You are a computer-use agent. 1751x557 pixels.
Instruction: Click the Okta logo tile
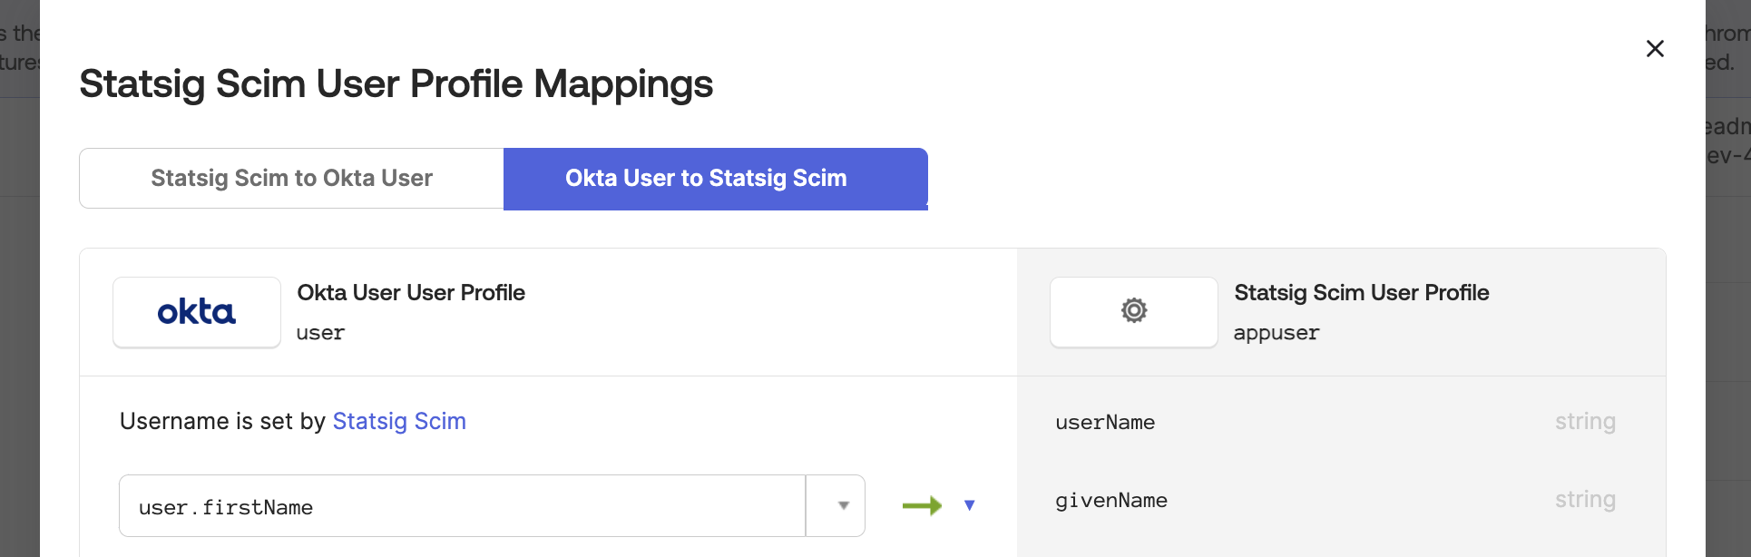click(197, 312)
